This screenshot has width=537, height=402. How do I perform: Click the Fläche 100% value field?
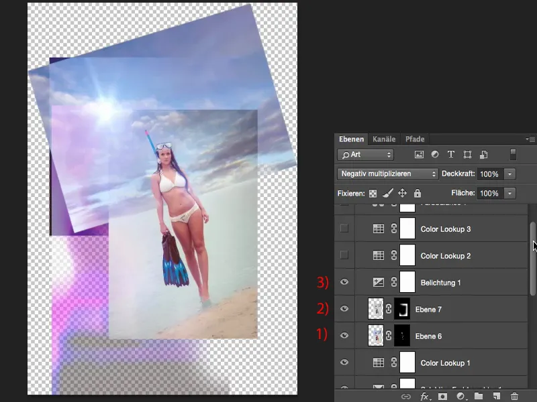[490, 194]
